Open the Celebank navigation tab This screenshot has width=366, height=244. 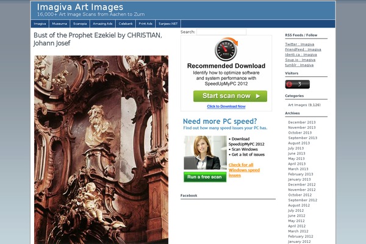pos(126,24)
